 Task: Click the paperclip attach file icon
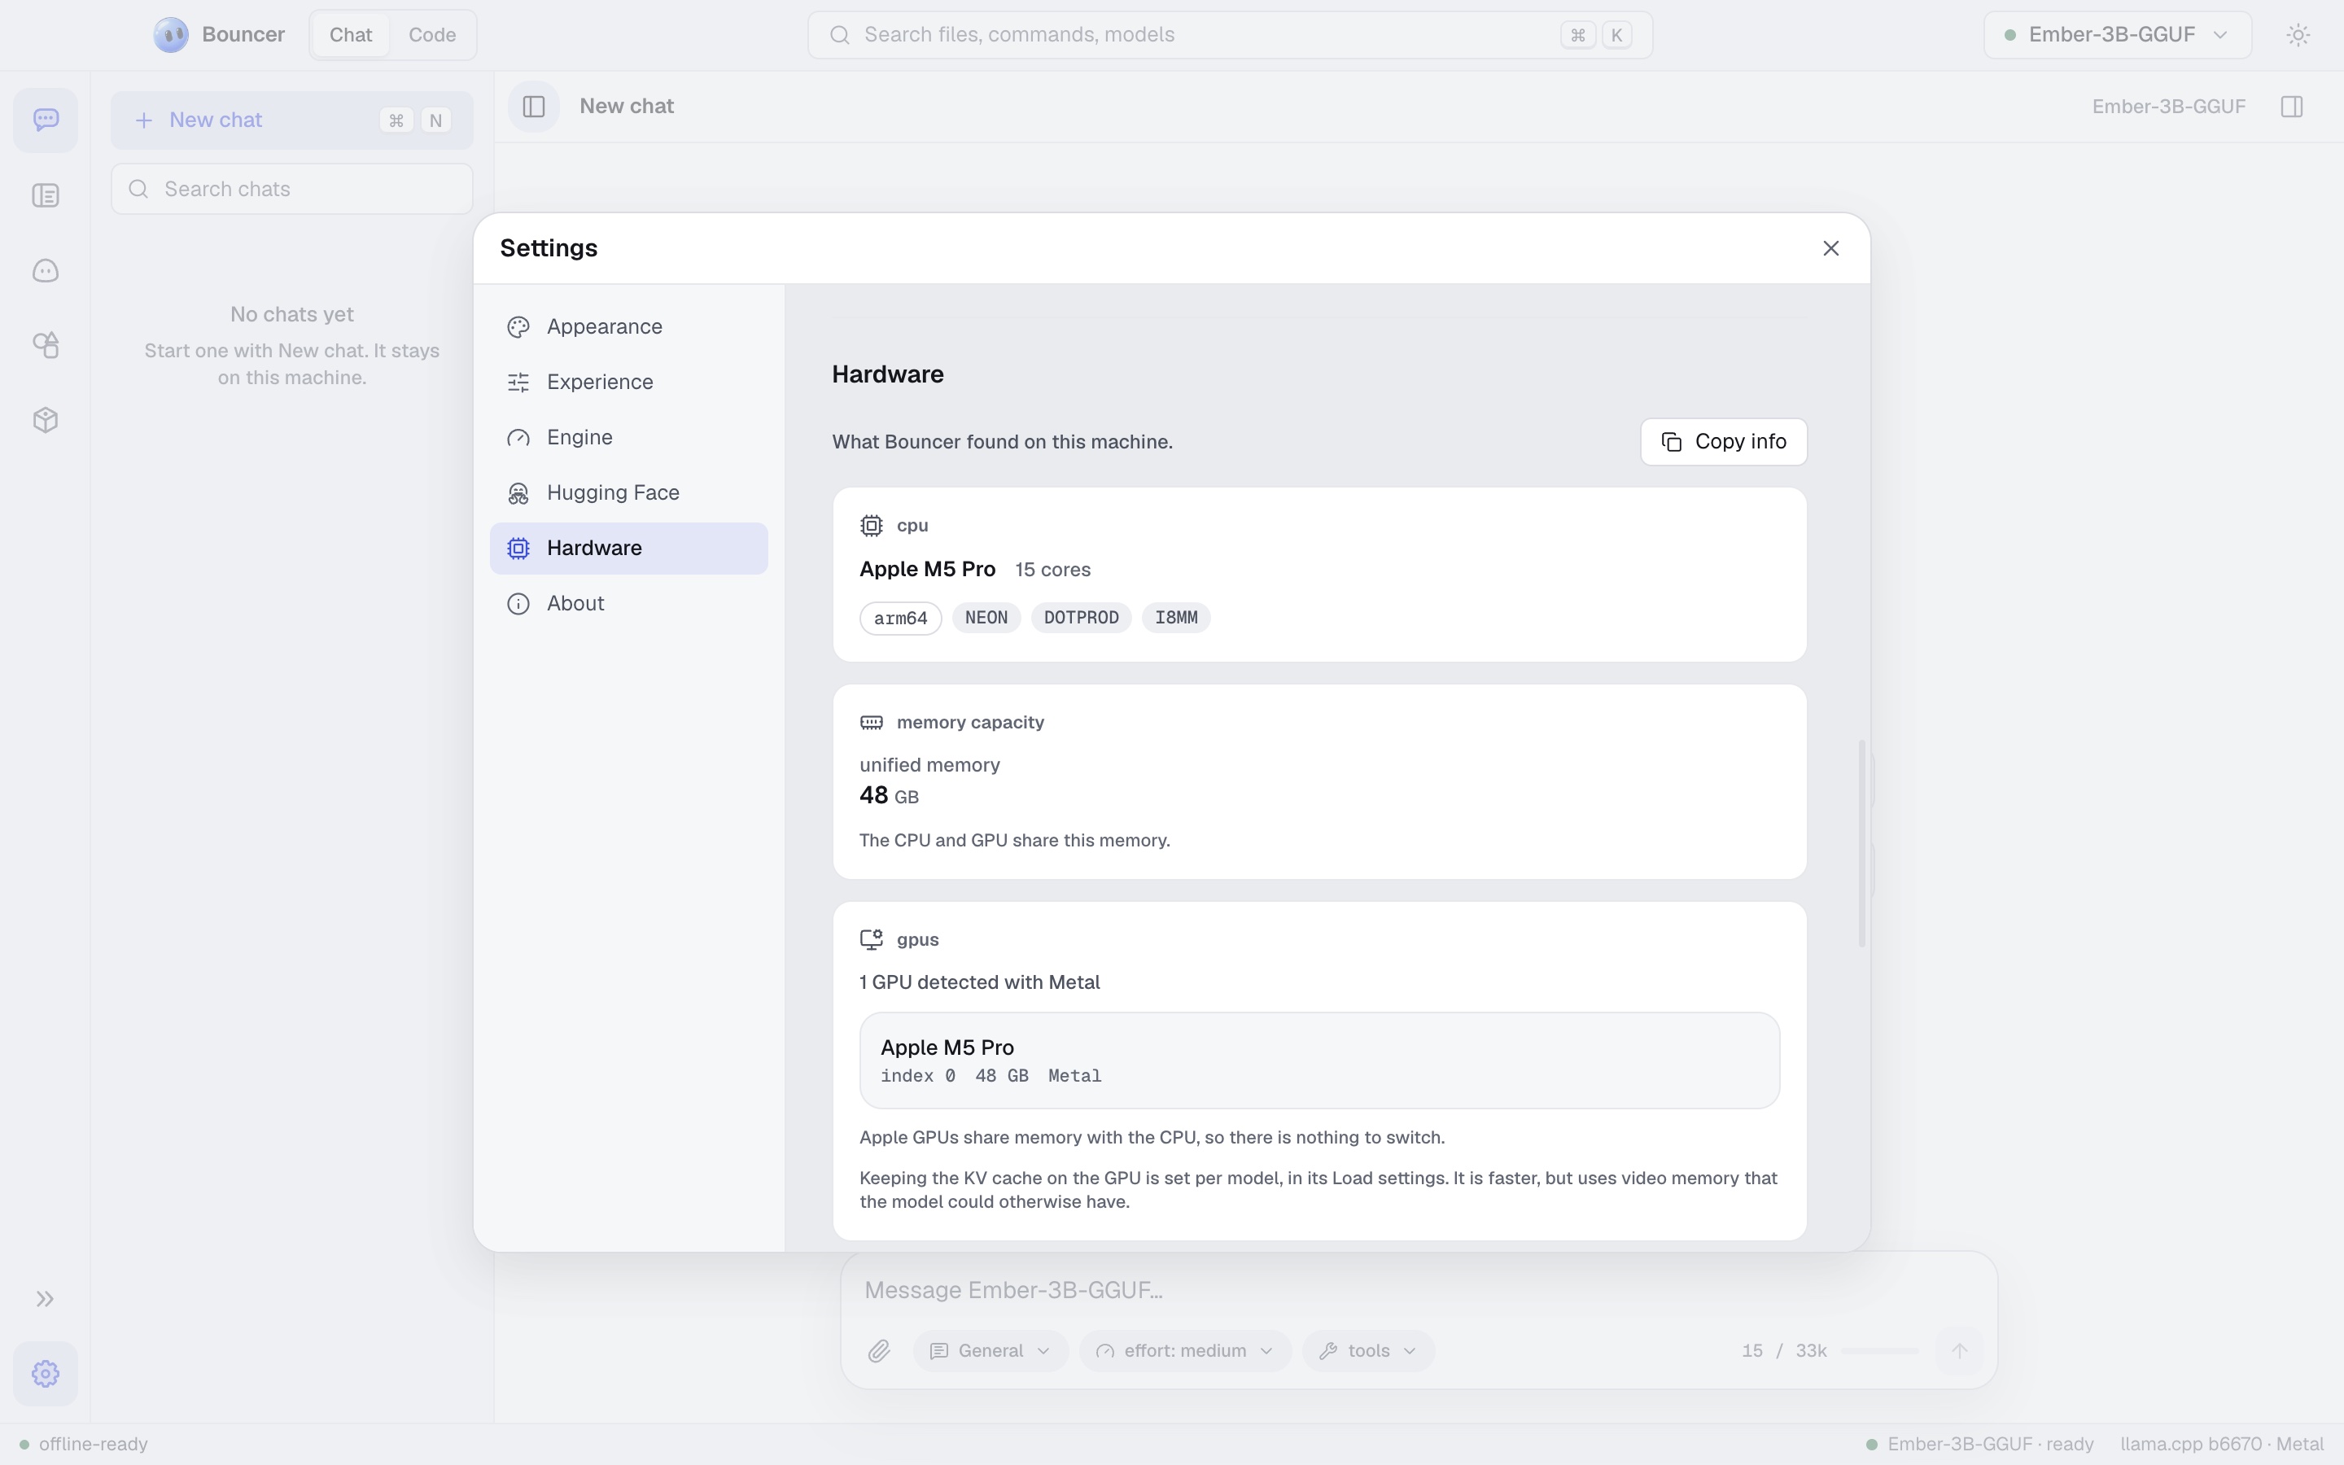(x=878, y=1351)
